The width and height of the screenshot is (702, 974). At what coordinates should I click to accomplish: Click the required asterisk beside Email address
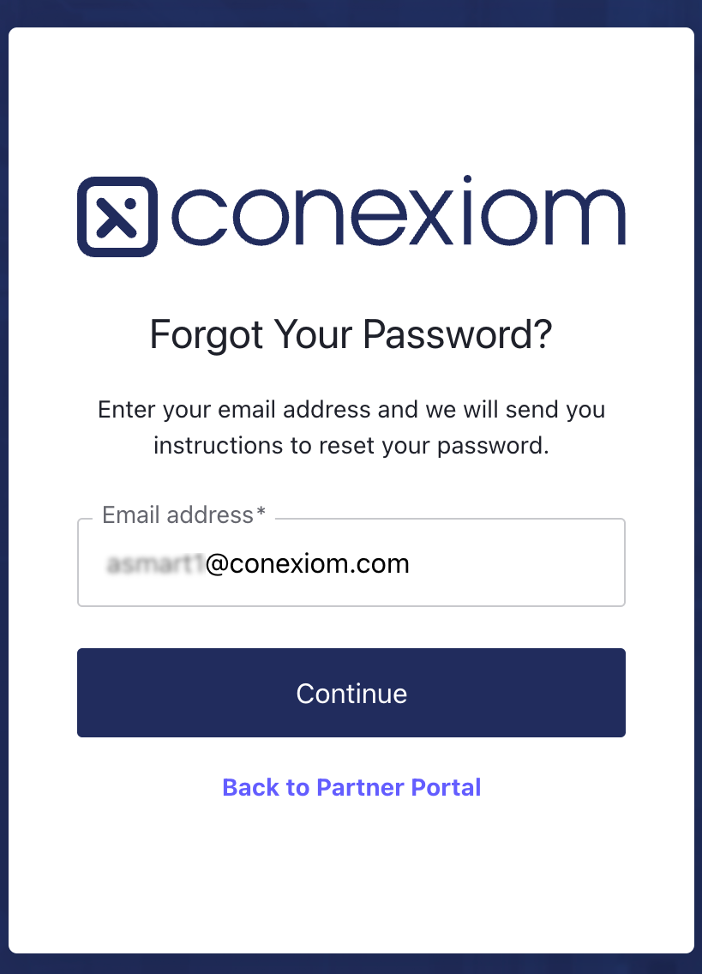(261, 514)
